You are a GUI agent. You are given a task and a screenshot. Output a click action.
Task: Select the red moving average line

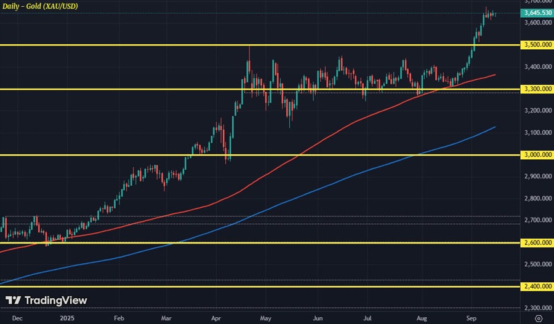click(247, 186)
